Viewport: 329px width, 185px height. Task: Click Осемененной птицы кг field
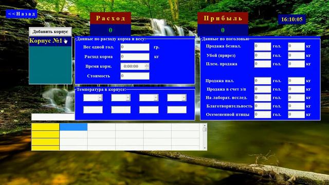296,114
